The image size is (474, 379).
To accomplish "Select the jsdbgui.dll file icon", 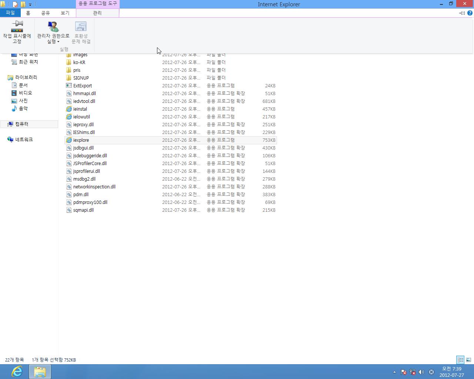I will coord(69,148).
